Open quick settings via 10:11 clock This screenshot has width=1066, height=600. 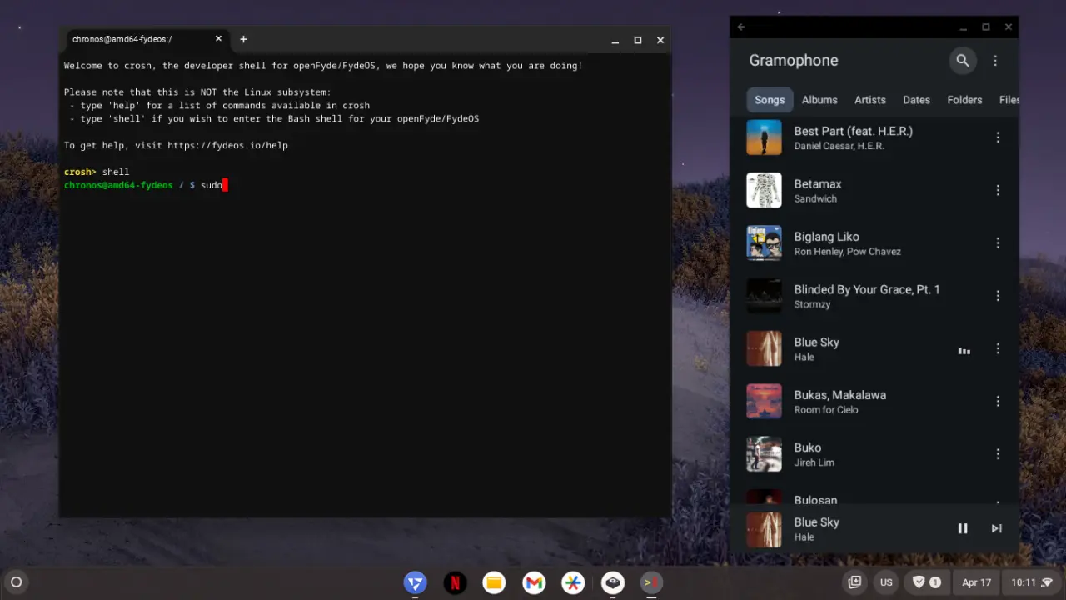coord(1032,582)
